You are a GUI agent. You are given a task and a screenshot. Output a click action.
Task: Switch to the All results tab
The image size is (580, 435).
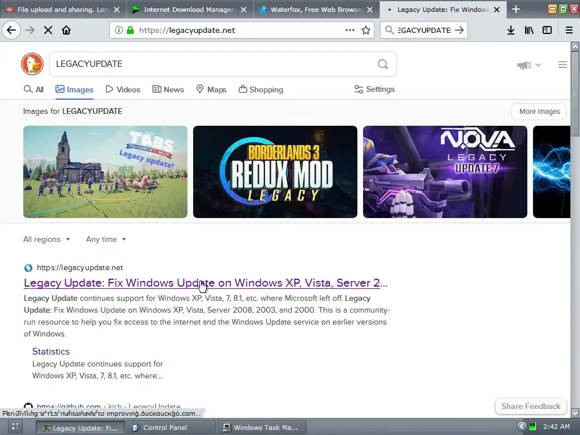tap(33, 89)
